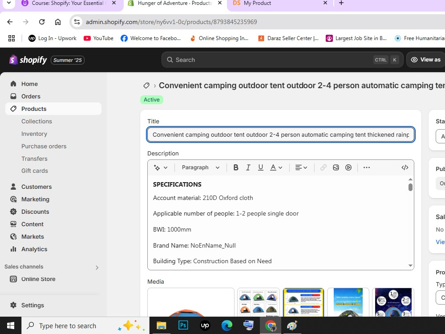Click the product tag breadcrumb icon
Image resolution: width=445 pixels, height=334 pixels.
tap(146, 86)
